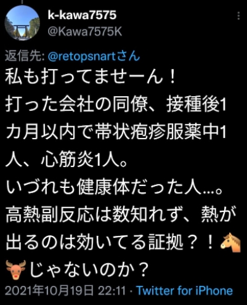Click the closing text じゃないのか？
The height and width of the screenshot is (305, 247).
click(x=89, y=270)
